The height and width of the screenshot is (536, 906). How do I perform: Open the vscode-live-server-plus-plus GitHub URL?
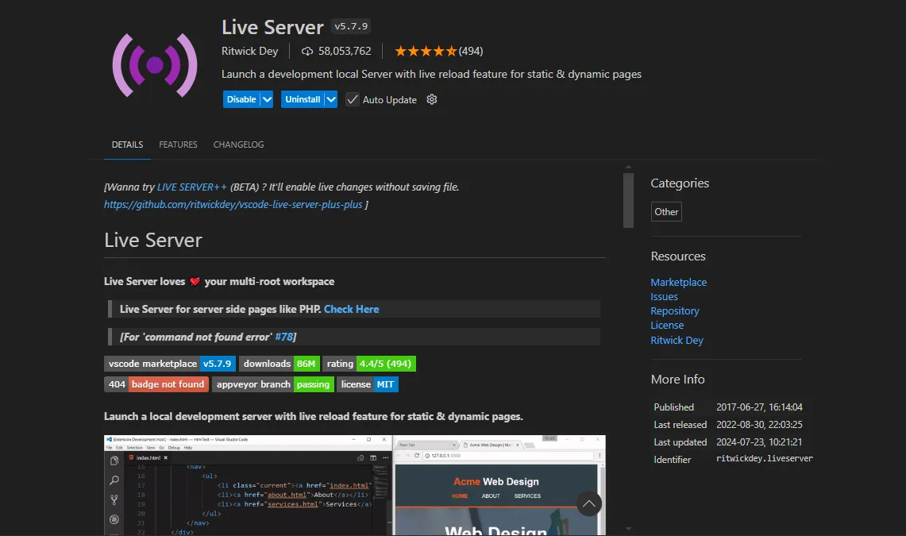coord(233,204)
